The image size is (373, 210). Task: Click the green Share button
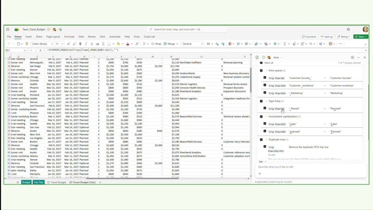click(361, 37)
